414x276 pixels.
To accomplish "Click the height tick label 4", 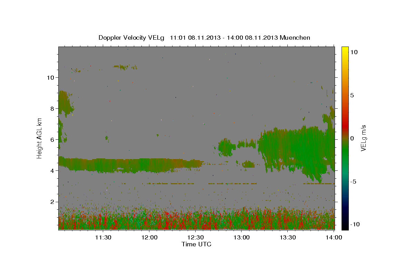I will coord(51,170).
